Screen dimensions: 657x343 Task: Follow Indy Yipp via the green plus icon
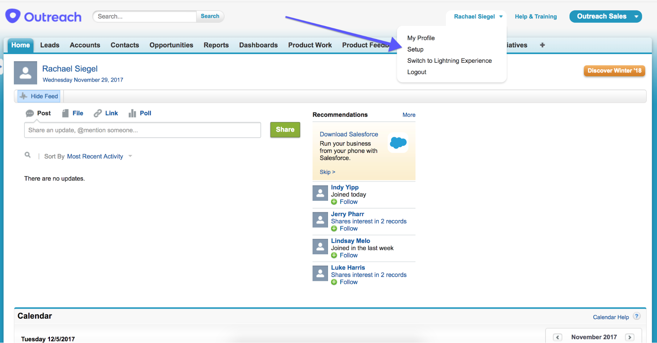[334, 202]
